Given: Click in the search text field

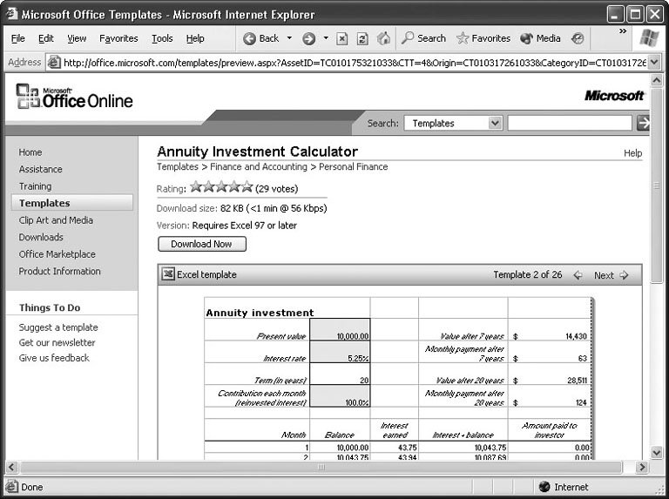Looking at the screenshot, I should 569,124.
